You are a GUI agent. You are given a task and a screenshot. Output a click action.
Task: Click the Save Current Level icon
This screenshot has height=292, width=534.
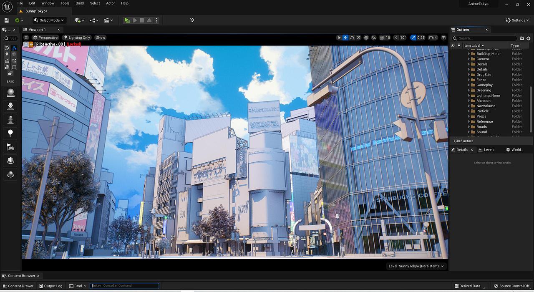[6, 20]
